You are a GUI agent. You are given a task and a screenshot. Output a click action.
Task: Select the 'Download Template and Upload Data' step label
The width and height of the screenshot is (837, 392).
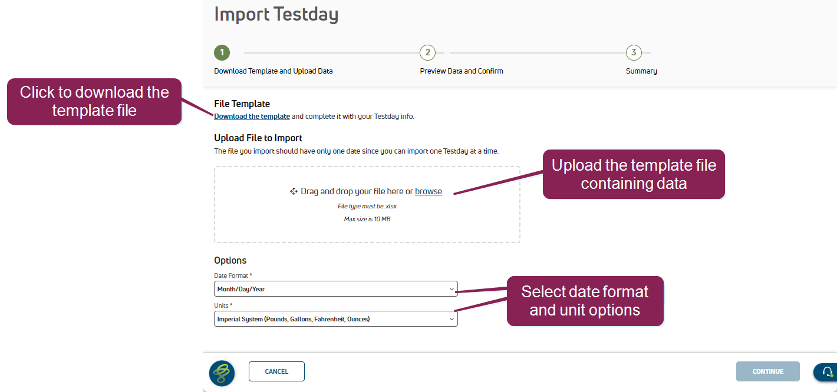pyautogui.click(x=273, y=71)
